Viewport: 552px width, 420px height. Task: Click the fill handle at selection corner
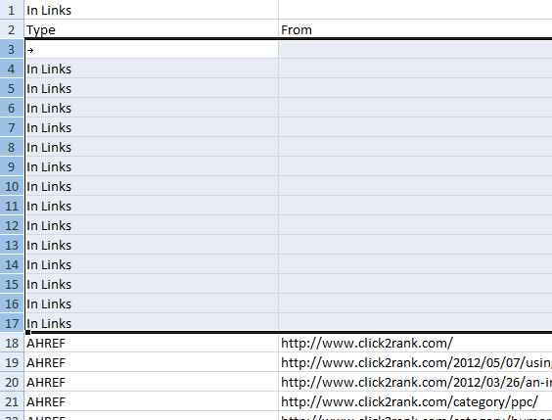[27, 332]
